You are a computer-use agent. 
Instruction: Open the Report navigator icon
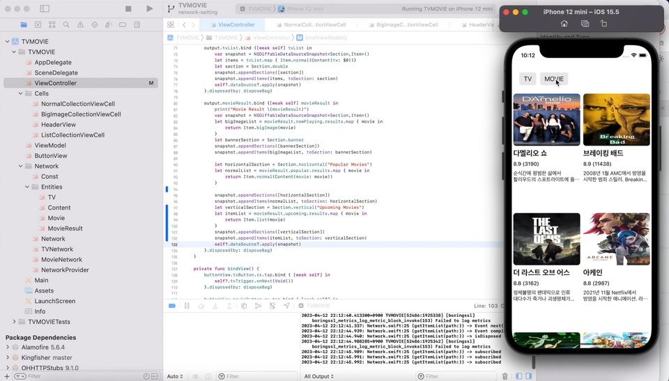click(x=137, y=25)
